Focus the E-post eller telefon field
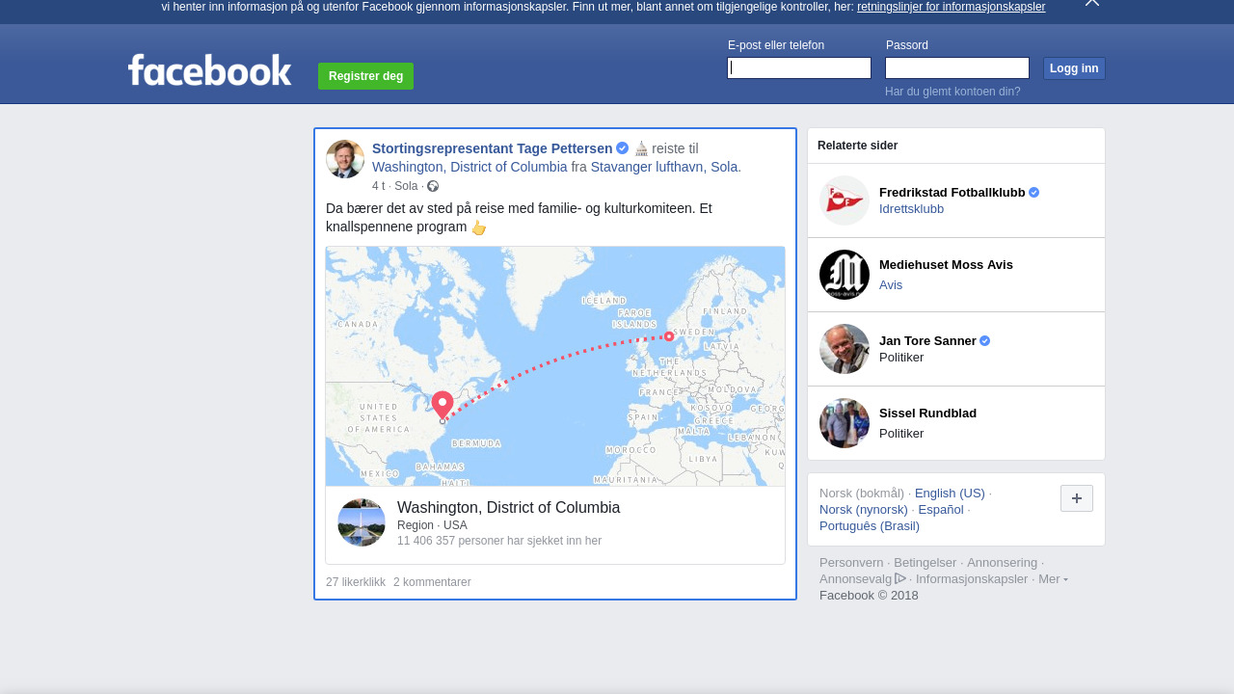 pyautogui.click(x=799, y=67)
